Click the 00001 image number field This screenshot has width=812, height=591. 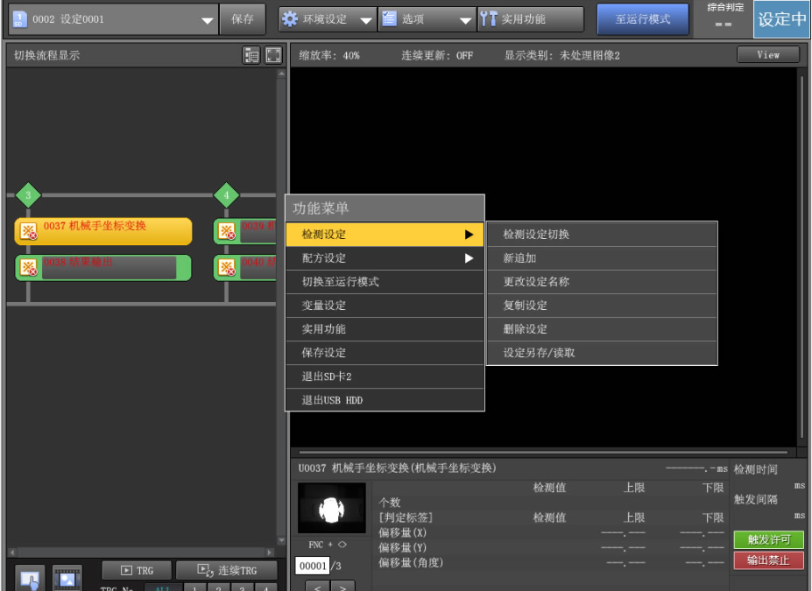tap(312, 566)
